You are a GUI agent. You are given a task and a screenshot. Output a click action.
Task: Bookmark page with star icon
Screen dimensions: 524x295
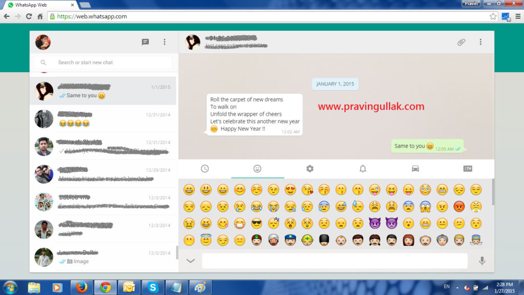coord(493,16)
